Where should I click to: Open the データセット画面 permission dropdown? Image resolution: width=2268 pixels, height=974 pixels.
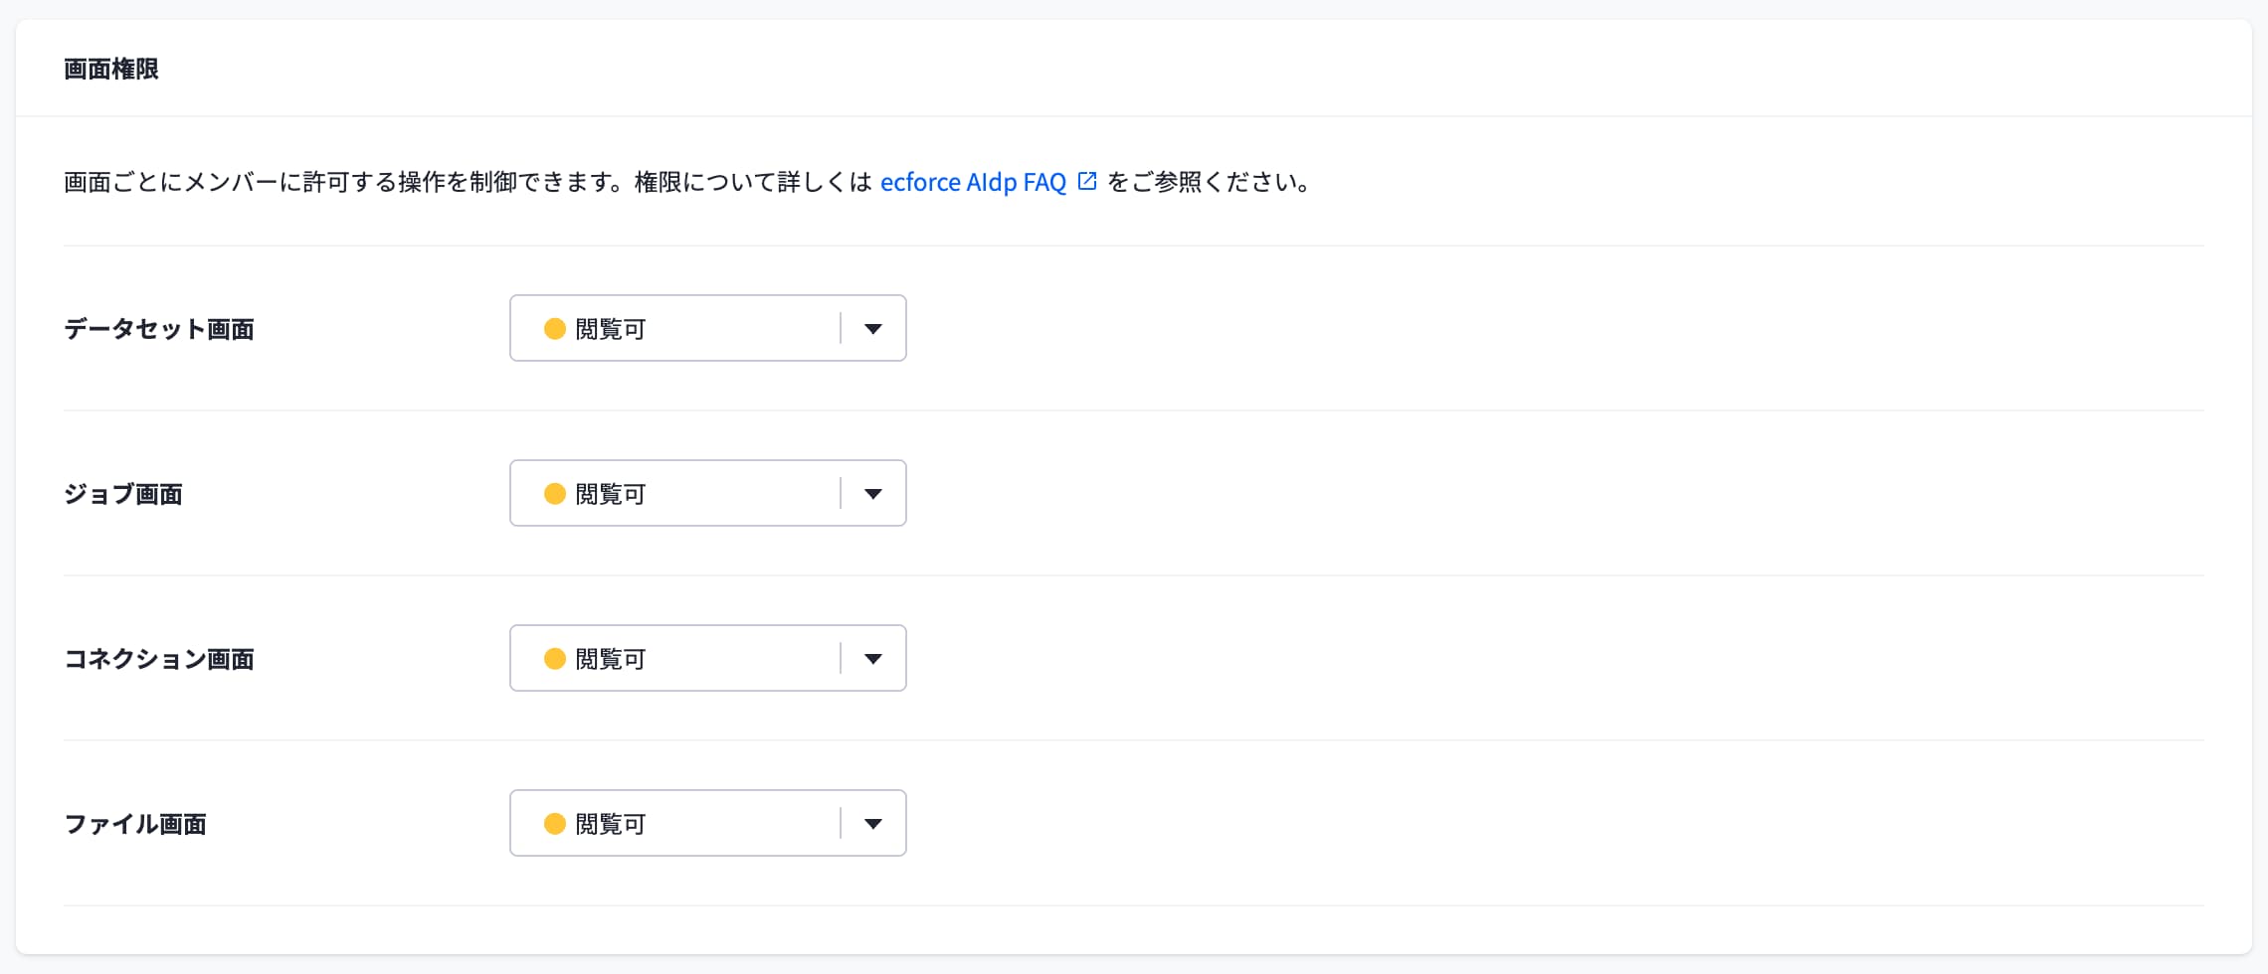click(x=707, y=328)
